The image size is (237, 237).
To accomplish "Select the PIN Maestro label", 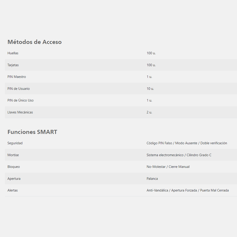I will 17,77.
